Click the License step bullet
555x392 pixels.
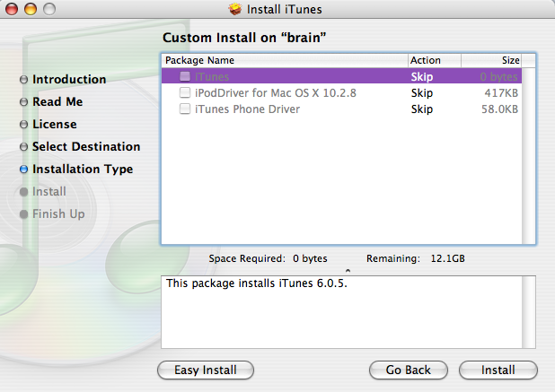pyautogui.click(x=23, y=125)
